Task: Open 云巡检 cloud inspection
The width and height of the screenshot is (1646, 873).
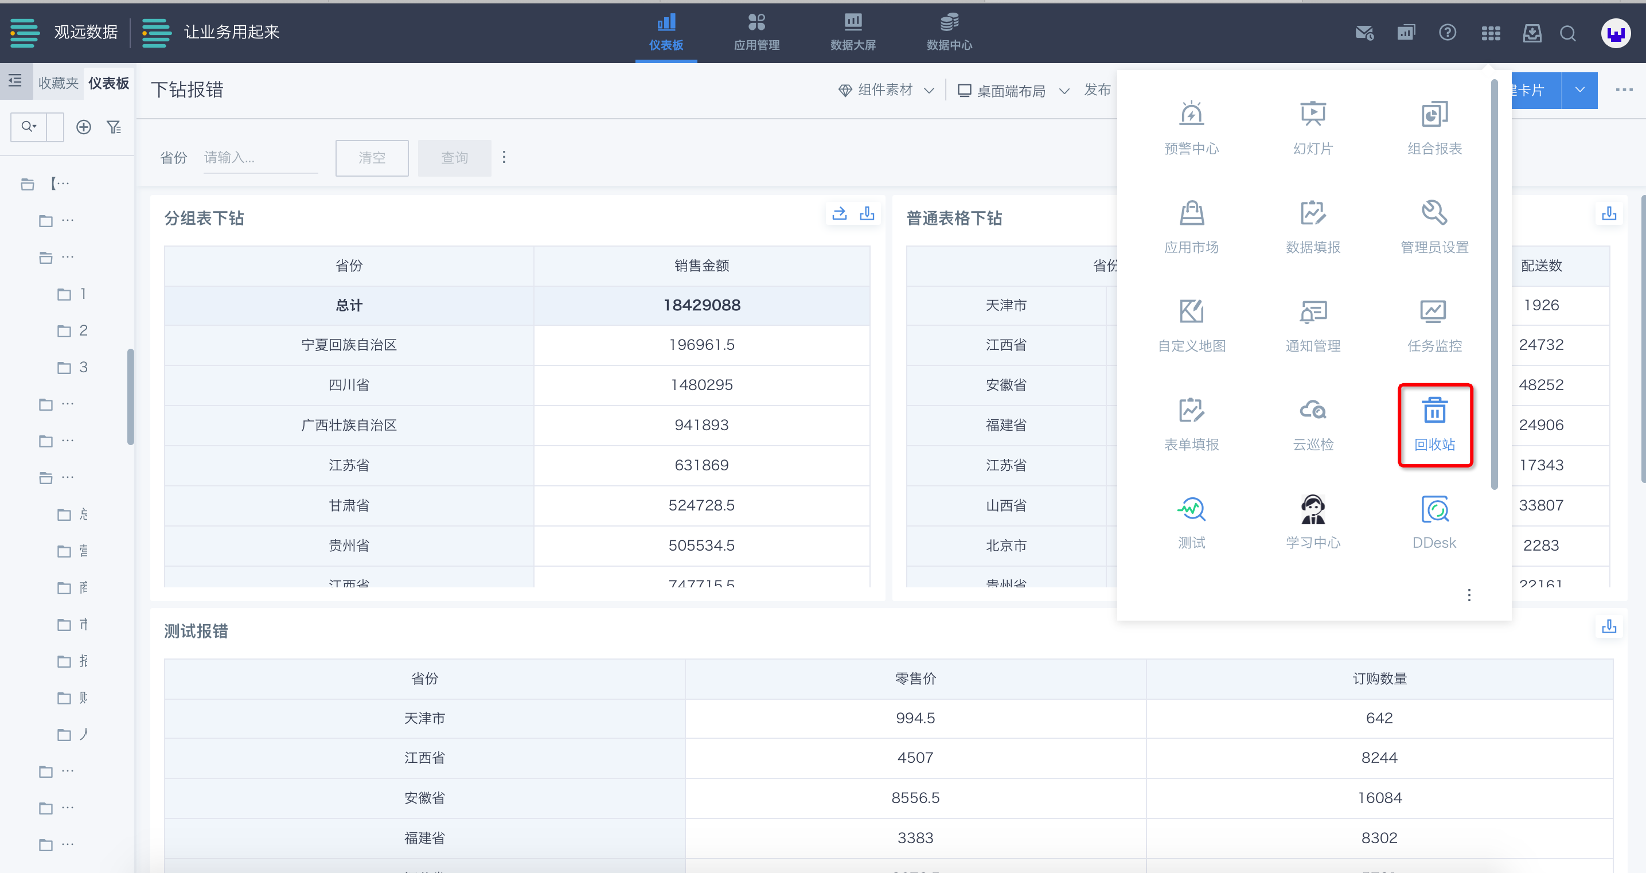Action: (1312, 424)
